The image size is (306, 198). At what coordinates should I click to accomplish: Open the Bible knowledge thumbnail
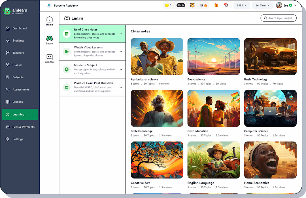(157, 108)
